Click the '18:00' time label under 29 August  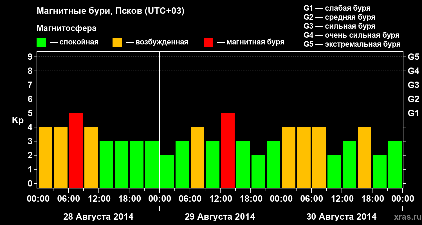click(x=251, y=199)
